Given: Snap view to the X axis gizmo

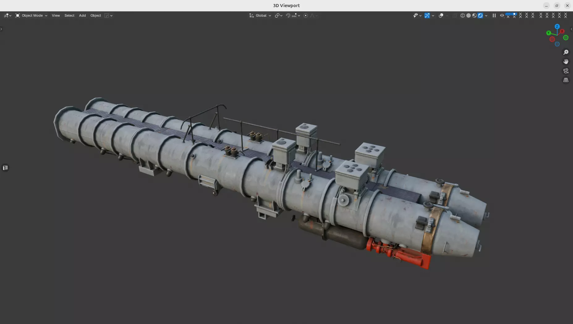Looking at the screenshot, I should pyautogui.click(x=562, y=31).
